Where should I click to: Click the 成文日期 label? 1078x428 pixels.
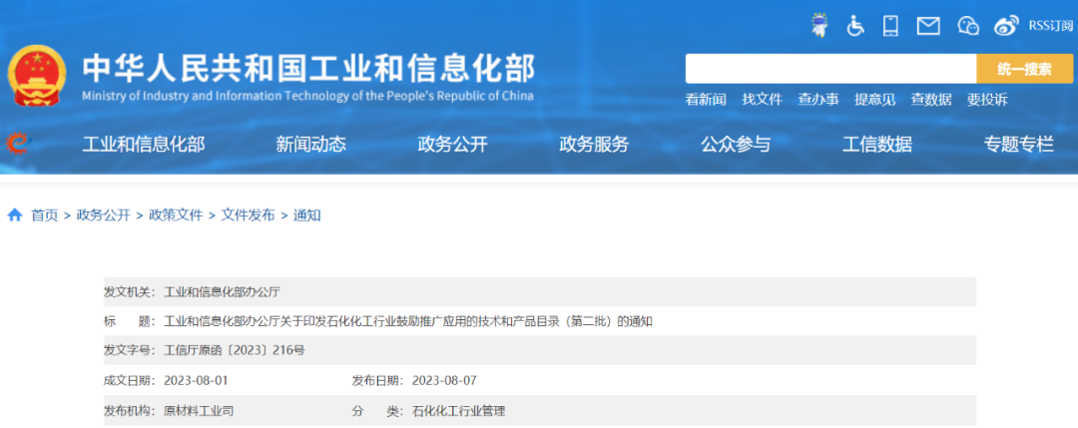coord(130,380)
